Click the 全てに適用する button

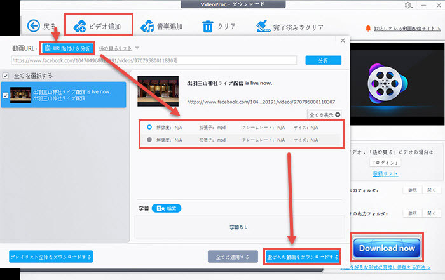click(x=233, y=257)
